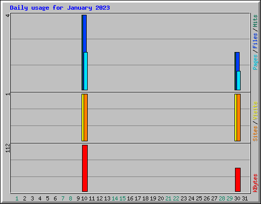Click day label '14' on the x-axis
The width and height of the screenshot is (261, 204).
pos(115,198)
